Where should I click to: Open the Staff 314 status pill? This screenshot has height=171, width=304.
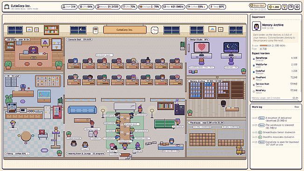69,7
